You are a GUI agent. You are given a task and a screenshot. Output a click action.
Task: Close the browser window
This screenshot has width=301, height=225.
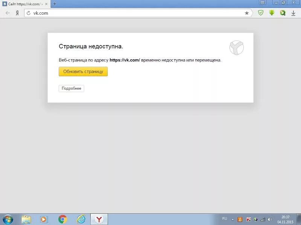tap(293, 3)
